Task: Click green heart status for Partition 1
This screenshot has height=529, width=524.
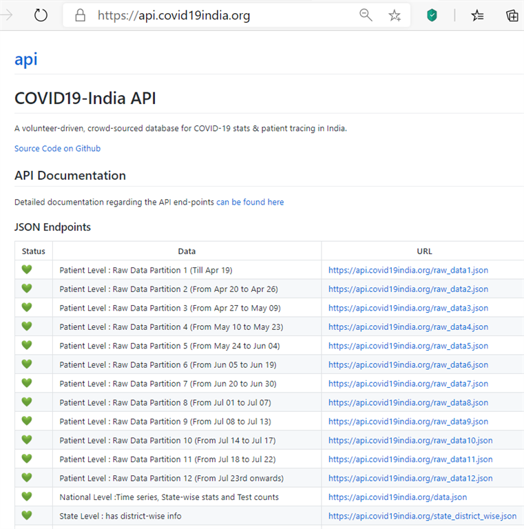Action: click(27, 269)
